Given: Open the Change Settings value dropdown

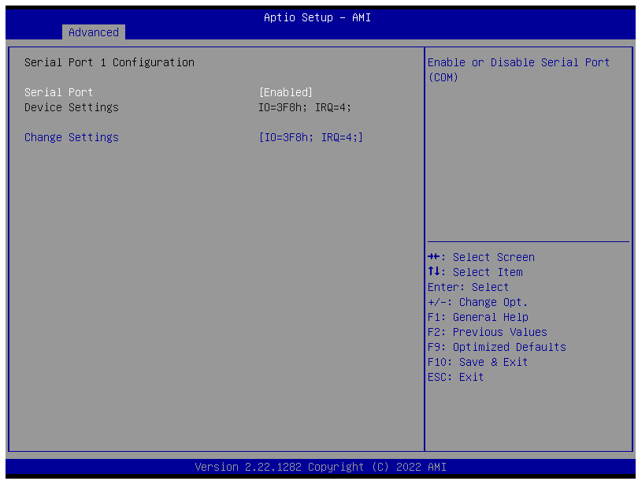Looking at the screenshot, I should click(x=311, y=137).
